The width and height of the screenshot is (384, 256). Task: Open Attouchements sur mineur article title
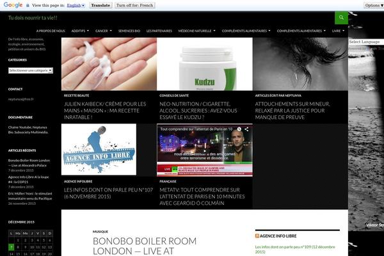pos(292,111)
